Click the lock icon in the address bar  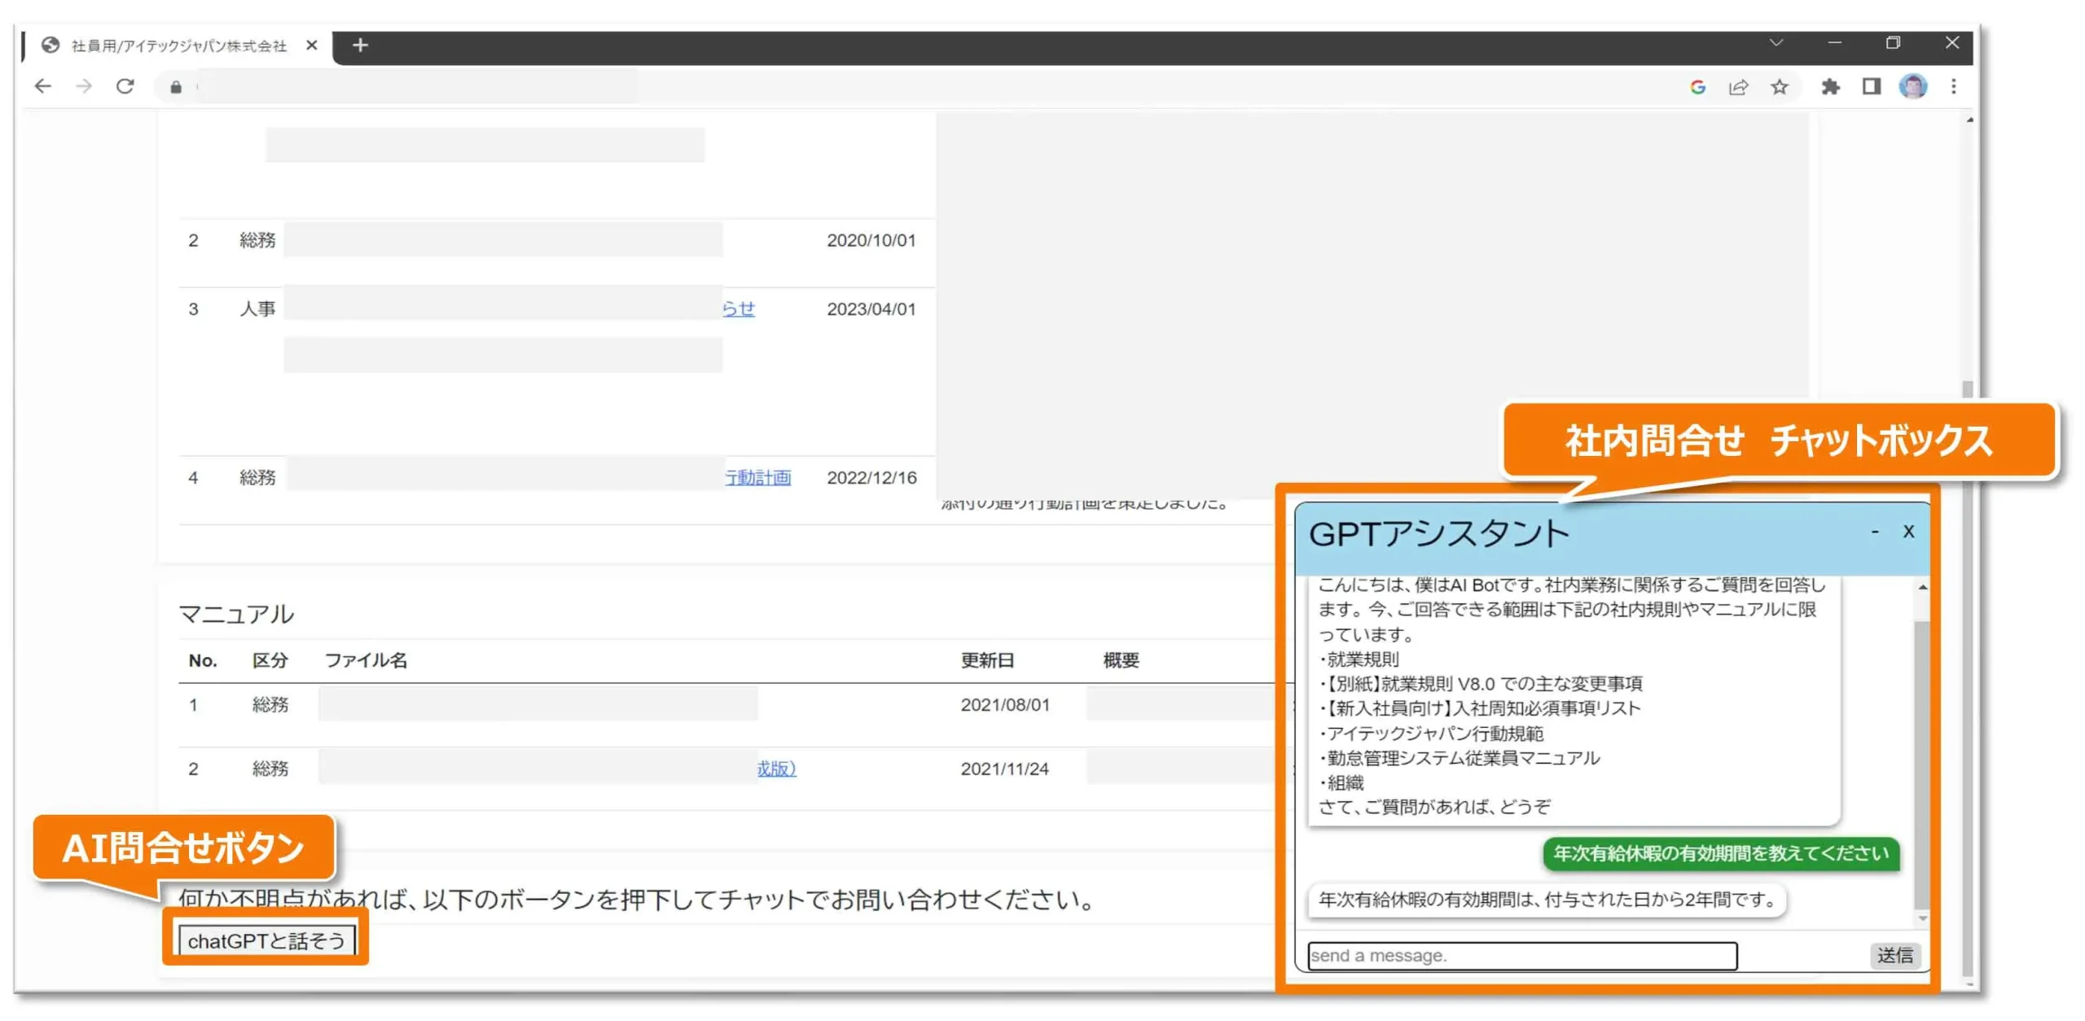click(x=176, y=87)
